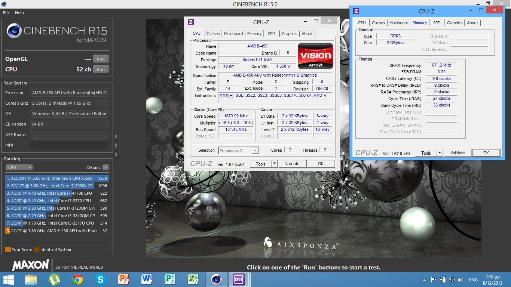Switch to Graphics tab in the CPU-Z Memory window
511x287 pixels.
pyautogui.click(x=455, y=23)
